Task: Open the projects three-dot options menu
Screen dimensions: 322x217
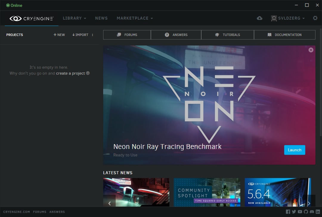Action: coord(92,35)
